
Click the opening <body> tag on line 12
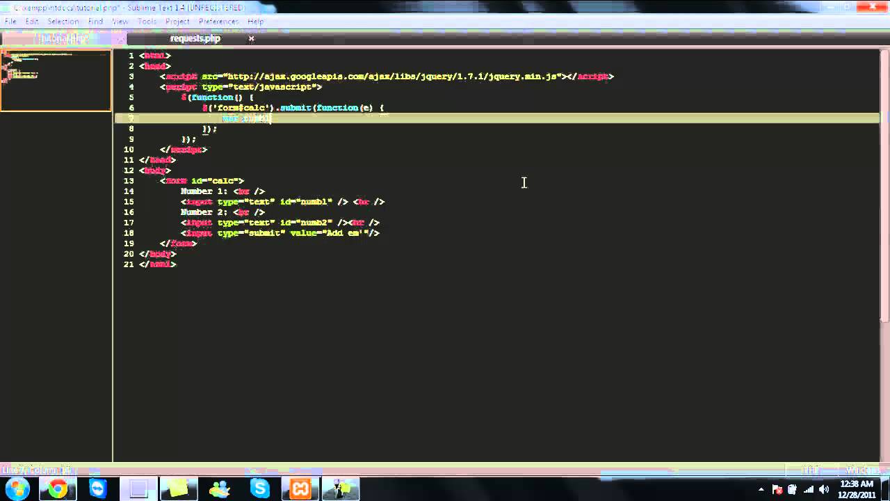[x=155, y=170]
